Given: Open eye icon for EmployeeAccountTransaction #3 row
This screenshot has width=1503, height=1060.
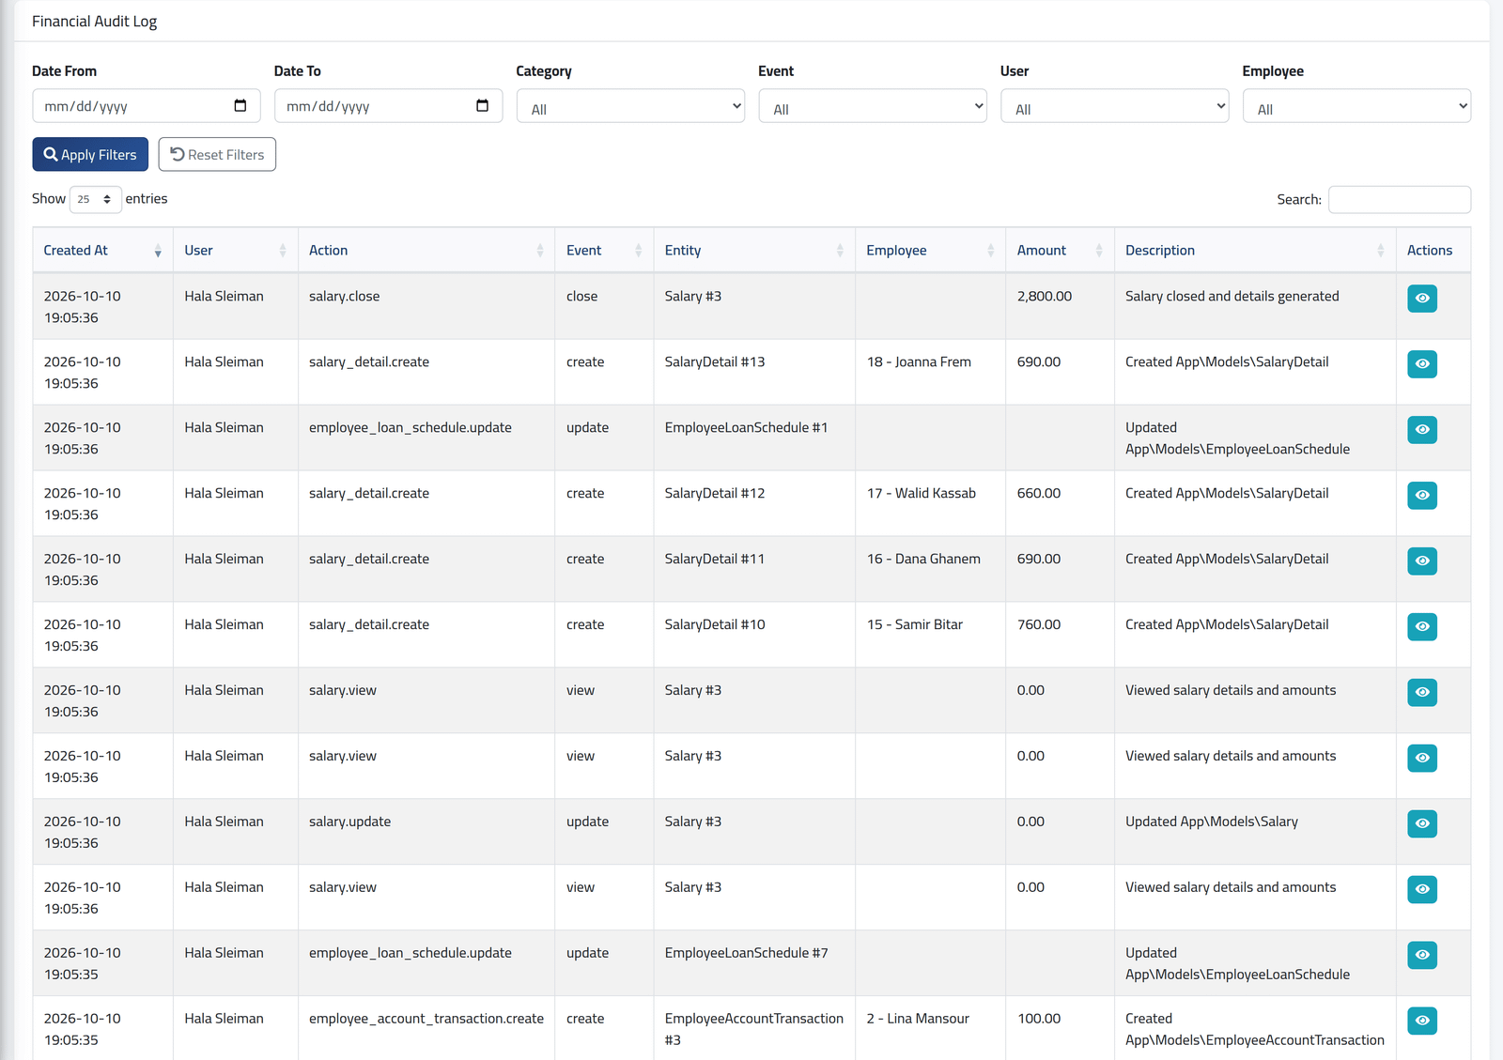Looking at the screenshot, I should pyautogui.click(x=1421, y=1022).
